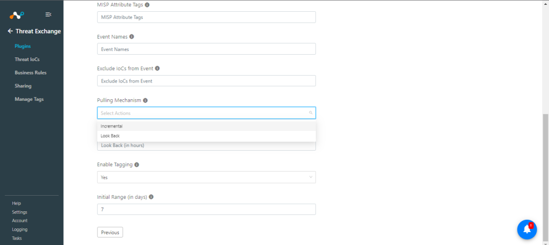Open the Settings link in the sidebar
The height and width of the screenshot is (245, 549).
(20, 212)
